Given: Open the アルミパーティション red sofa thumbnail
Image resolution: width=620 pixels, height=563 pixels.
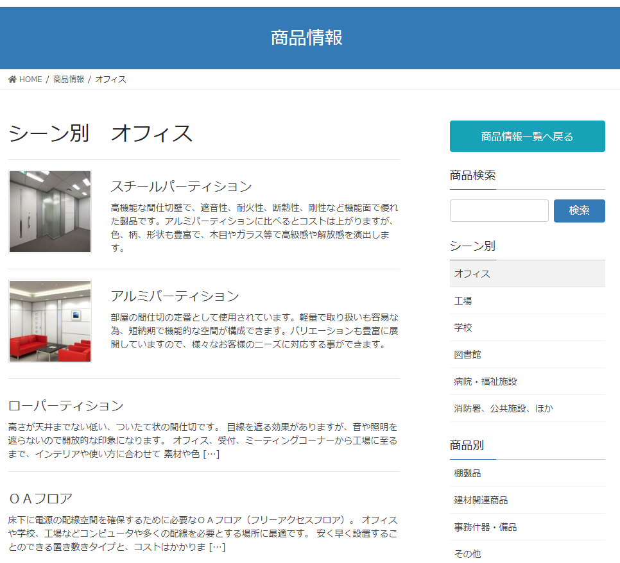Looking at the screenshot, I should click(50, 321).
